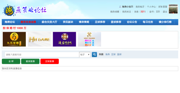Screen dimensions: 180x93
Task: Click the 热搜 label
Action: pyautogui.click(x=101, y=54)
